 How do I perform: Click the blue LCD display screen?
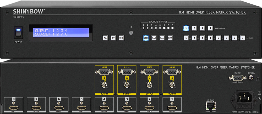(x=61, y=32)
